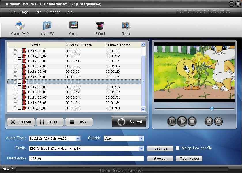242x173 pixels.
Task: Expand the Title_02_03 tree node
Action: [15, 61]
